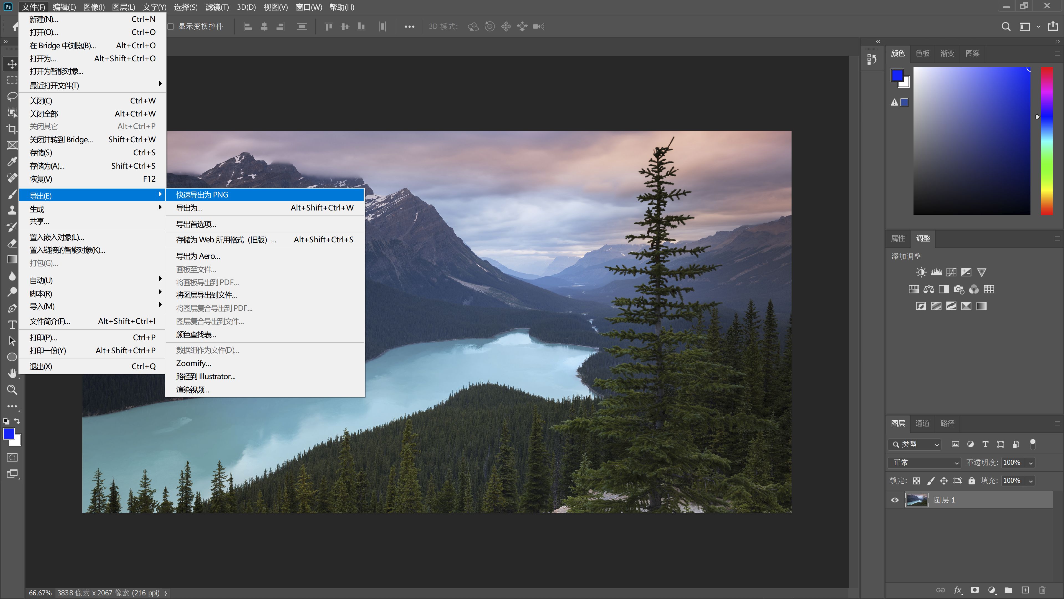Select the Move tool

click(12, 64)
